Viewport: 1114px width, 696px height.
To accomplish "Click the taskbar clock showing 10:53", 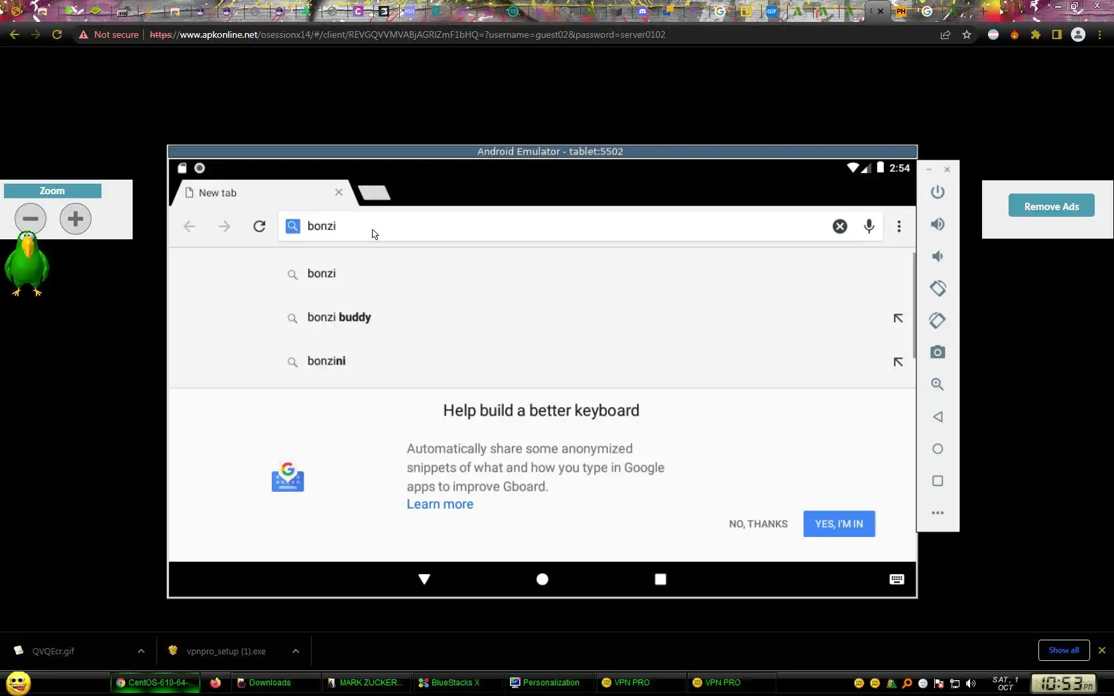I will (x=1064, y=683).
